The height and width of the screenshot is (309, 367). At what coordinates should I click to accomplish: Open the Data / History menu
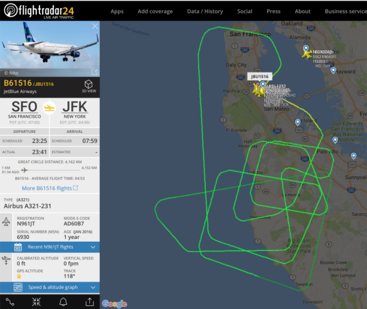tap(205, 11)
